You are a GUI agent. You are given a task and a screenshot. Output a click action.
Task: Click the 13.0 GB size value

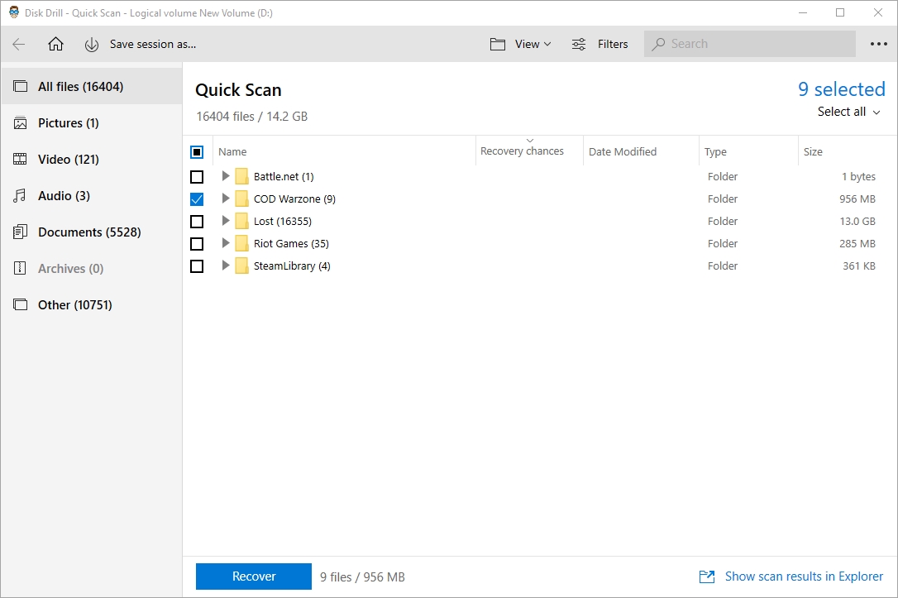(857, 221)
